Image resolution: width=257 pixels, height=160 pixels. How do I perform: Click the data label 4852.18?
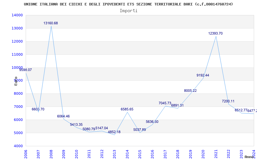pyautogui.click(x=114, y=132)
